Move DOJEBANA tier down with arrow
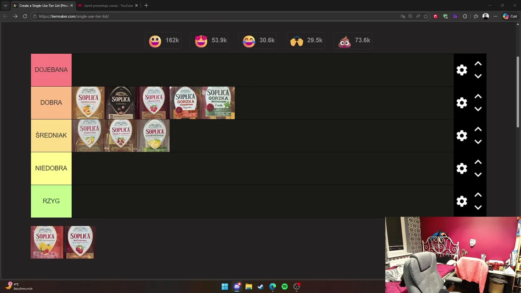 [478, 76]
